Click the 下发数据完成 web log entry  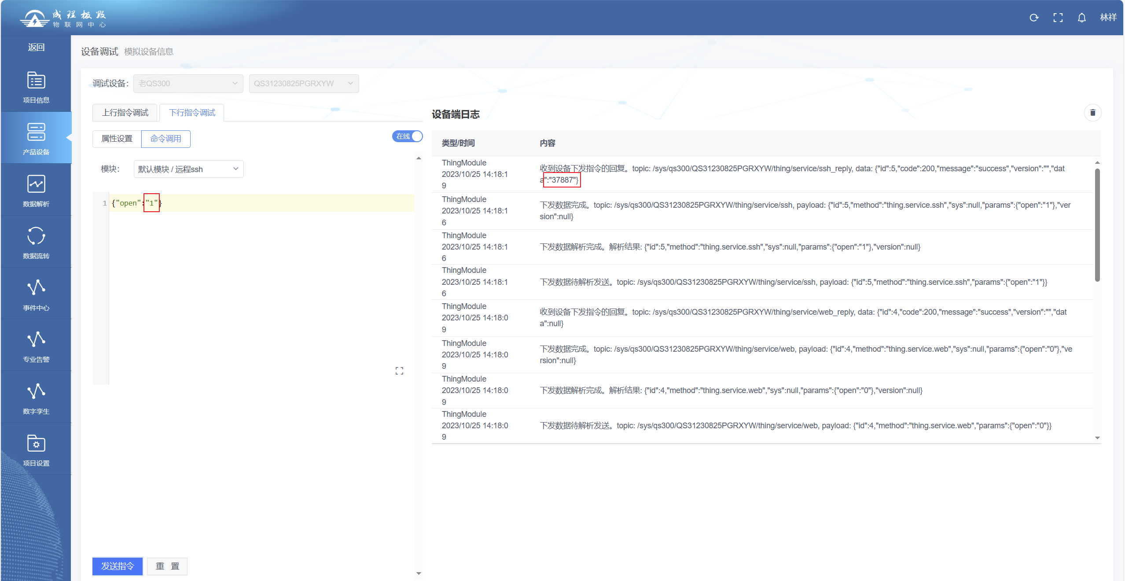point(762,355)
